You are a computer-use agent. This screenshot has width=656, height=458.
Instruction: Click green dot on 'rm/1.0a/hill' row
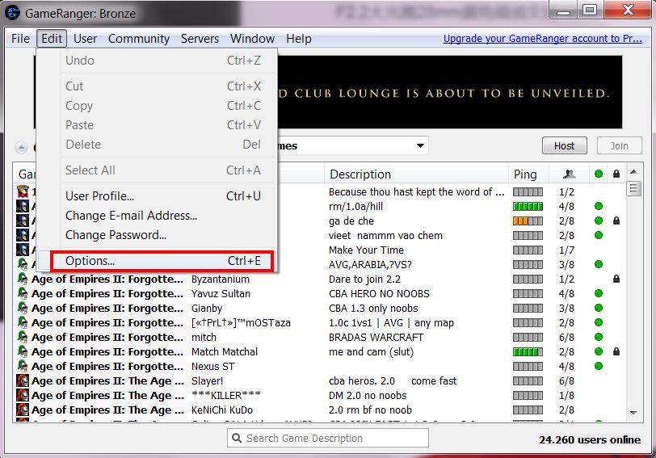pos(599,206)
